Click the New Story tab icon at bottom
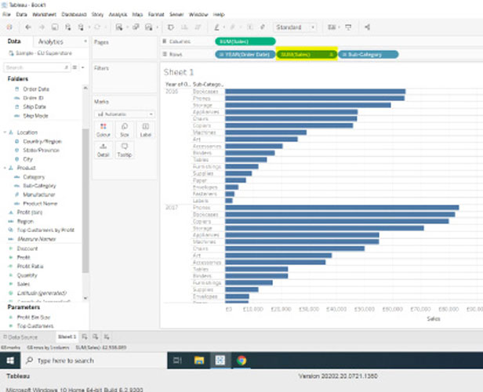 [107, 337]
